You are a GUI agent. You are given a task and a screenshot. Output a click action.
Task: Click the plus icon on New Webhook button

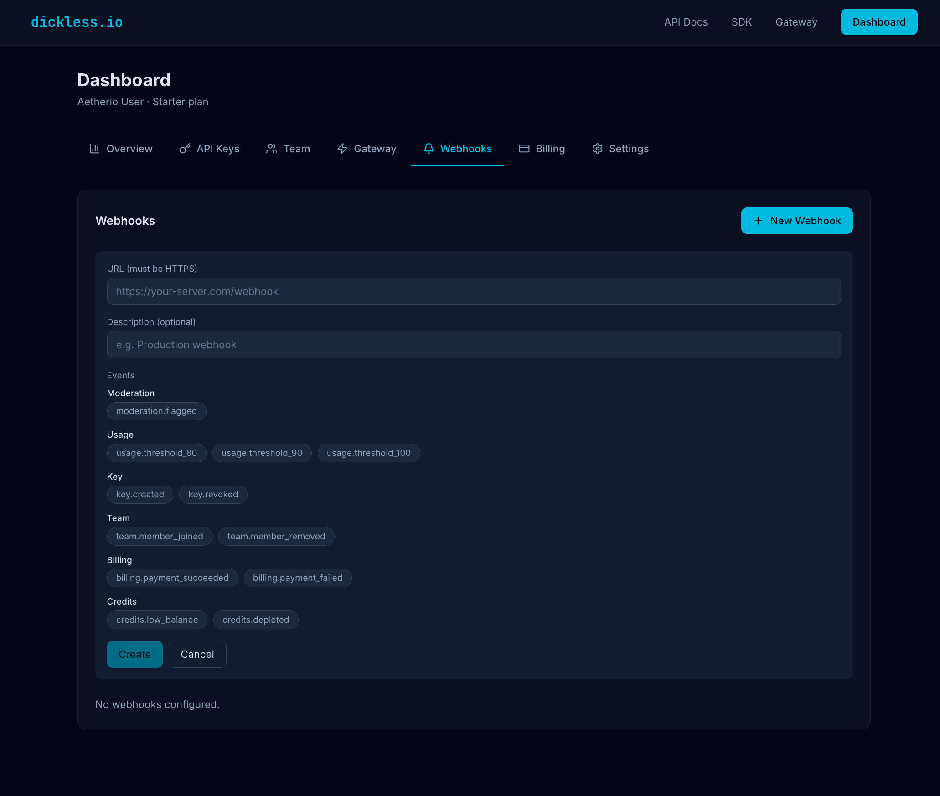[x=758, y=221]
